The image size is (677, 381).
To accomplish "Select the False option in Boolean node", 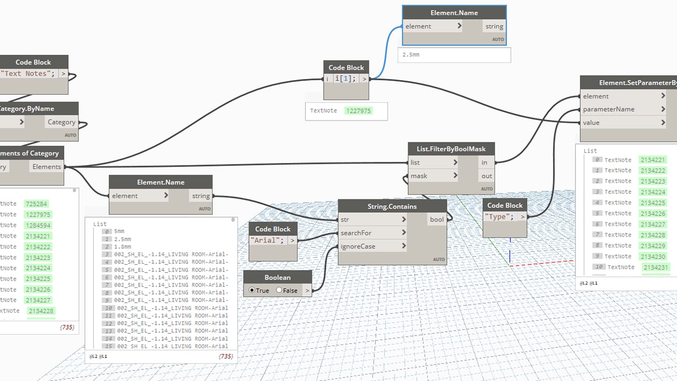I will [x=279, y=291].
